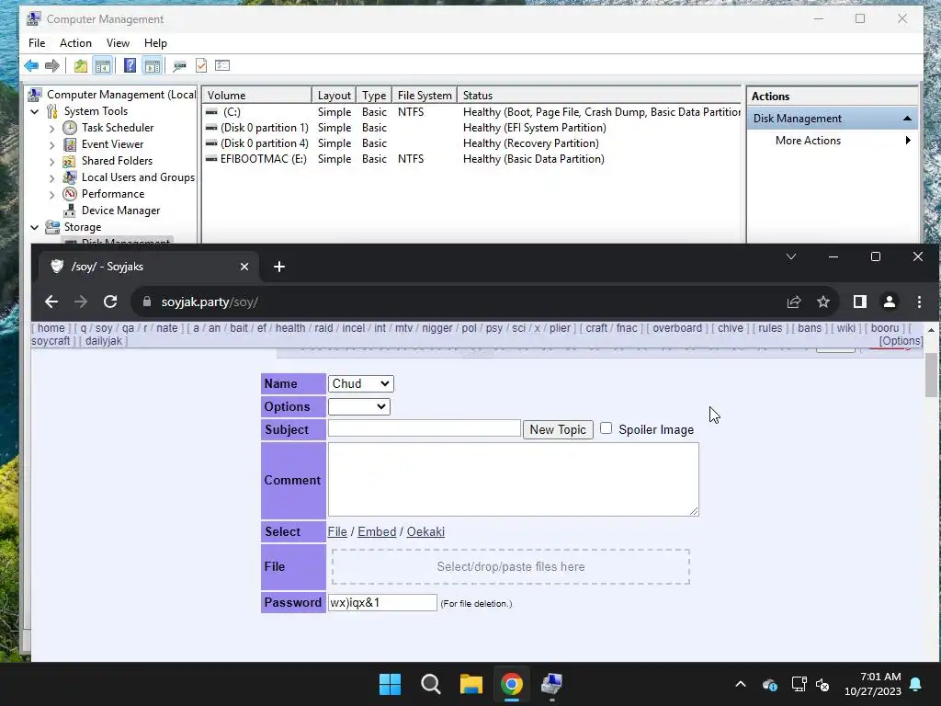
Task: Click the checkmark properties icon in toolbar
Action: pos(201,65)
